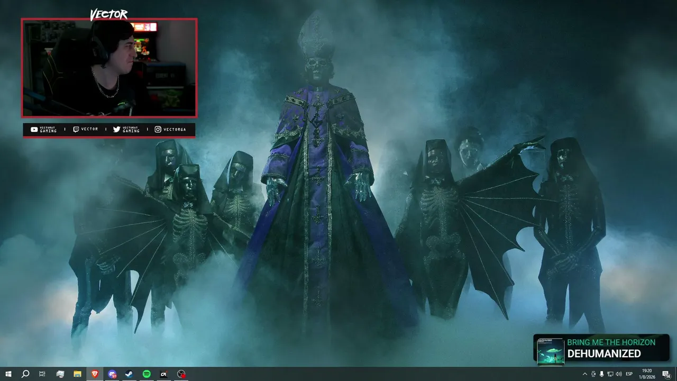The width and height of the screenshot is (677, 381).
Task: Open the black app icon beside Spotify
Action: tap(164, 374)
